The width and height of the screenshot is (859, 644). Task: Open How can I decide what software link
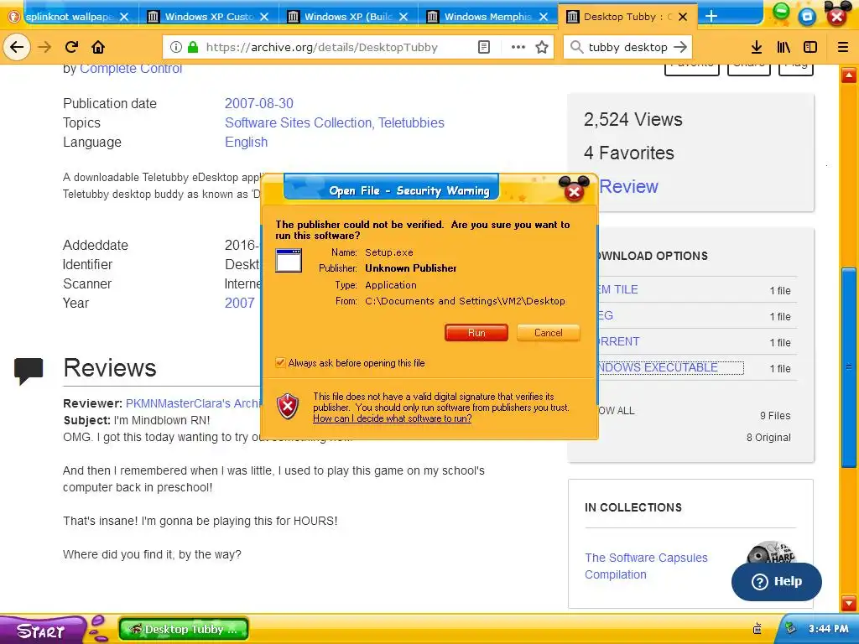point(393,418)
